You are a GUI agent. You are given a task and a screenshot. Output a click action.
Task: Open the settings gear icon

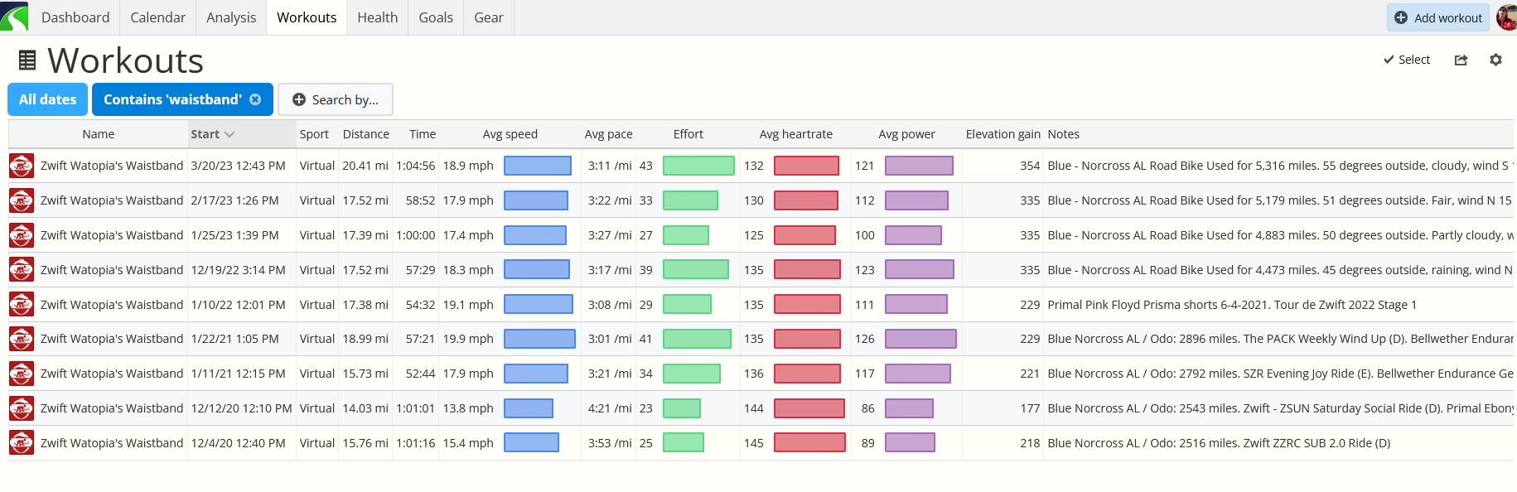[1495, 60]
